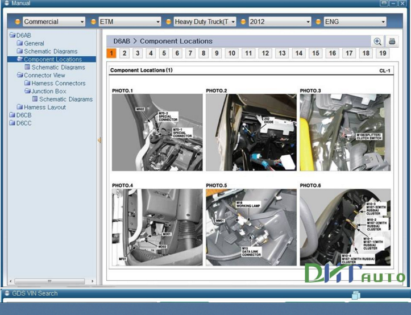Screen dimensions: 411x315
Task: Click the Harness Layout folder icon
Action: (x=20, y=107)
